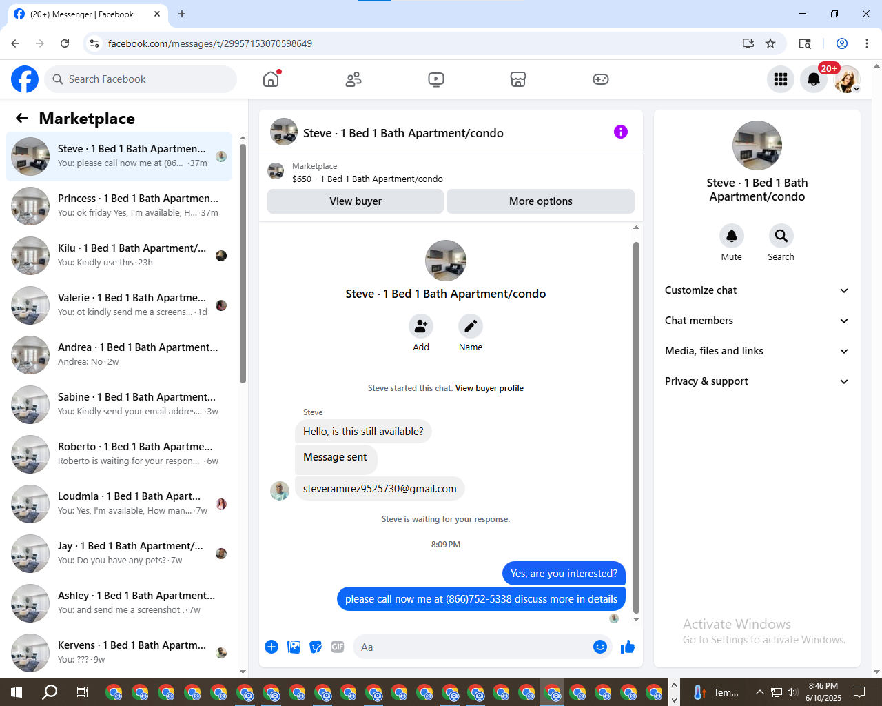The image size is (882, 706).
Task: Click the message input field
Action: tap(472, 647)
